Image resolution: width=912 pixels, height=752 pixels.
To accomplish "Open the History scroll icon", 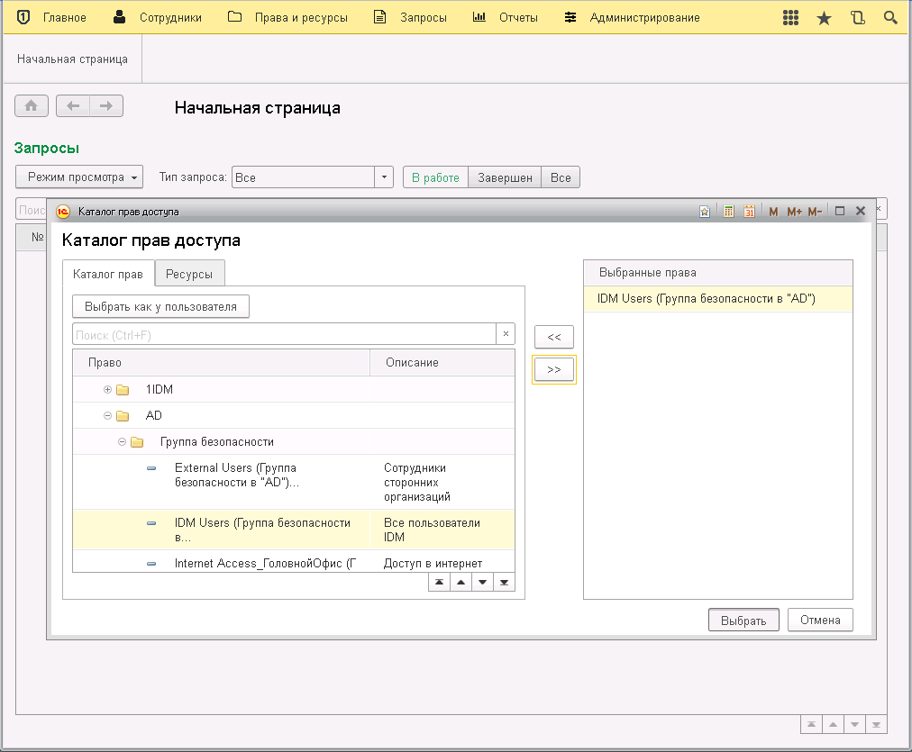I will click(857, 18).
